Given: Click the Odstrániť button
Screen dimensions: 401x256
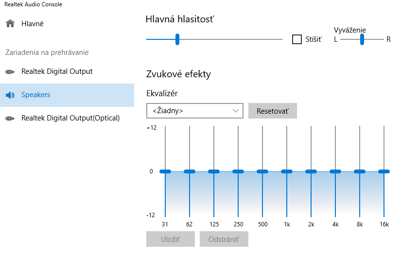Looking at the screenshot, I should 224,239.
